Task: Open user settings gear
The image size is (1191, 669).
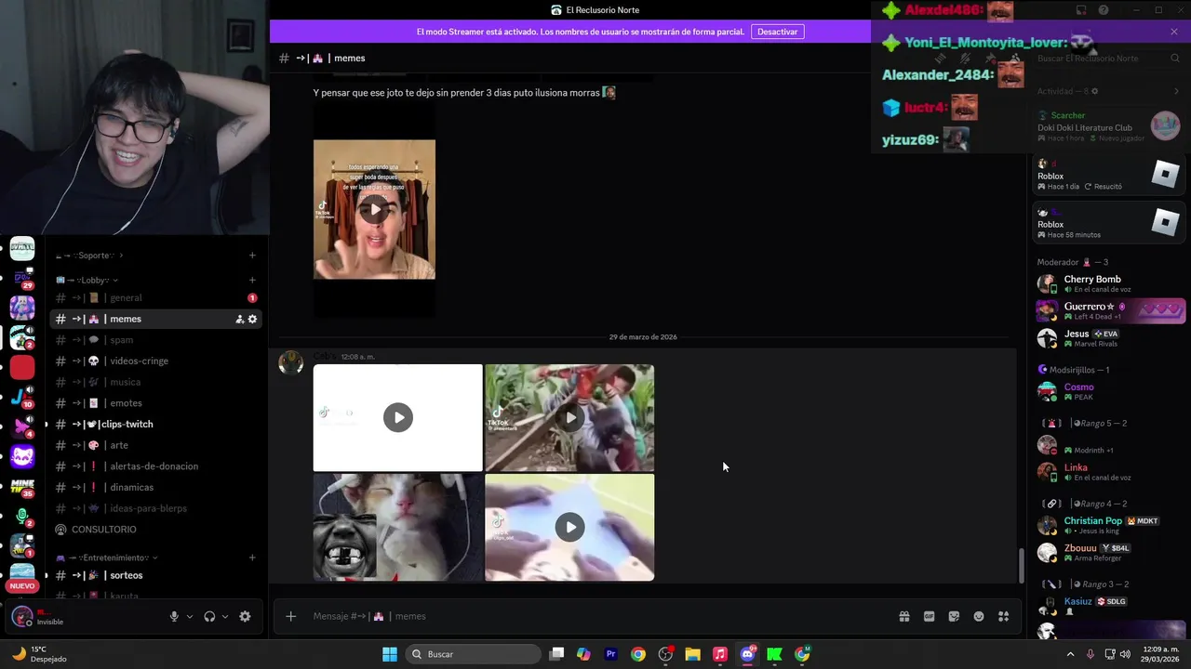Action: click(245, 616)
